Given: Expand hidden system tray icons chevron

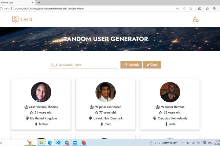Looking at the screenshot, I should click(x=182, y=143).
